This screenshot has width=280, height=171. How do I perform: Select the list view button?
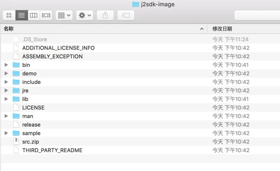coord(21,15)
